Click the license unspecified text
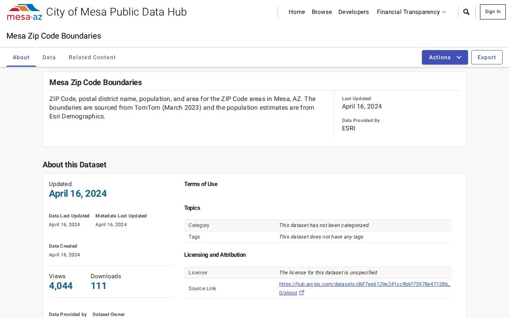509x318 pixels. point(328,273)
